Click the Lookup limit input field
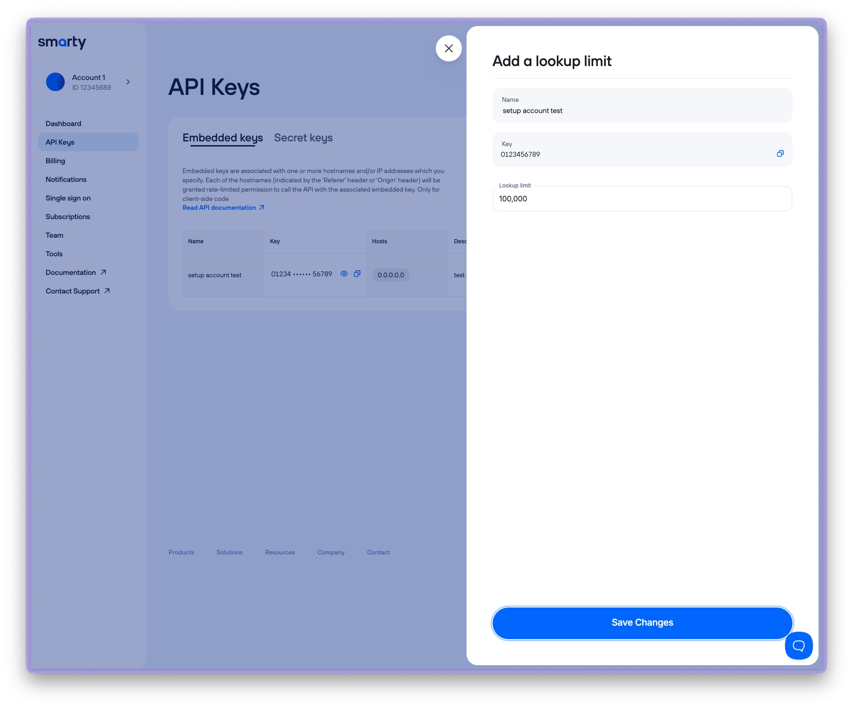The image size is (853, 708). pos(642,199)
